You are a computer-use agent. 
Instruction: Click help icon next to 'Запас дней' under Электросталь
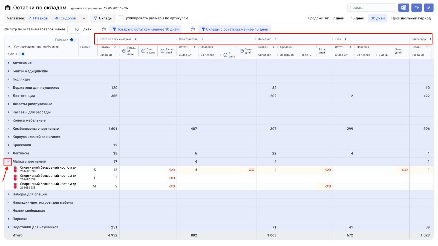(x=242, y=51)
